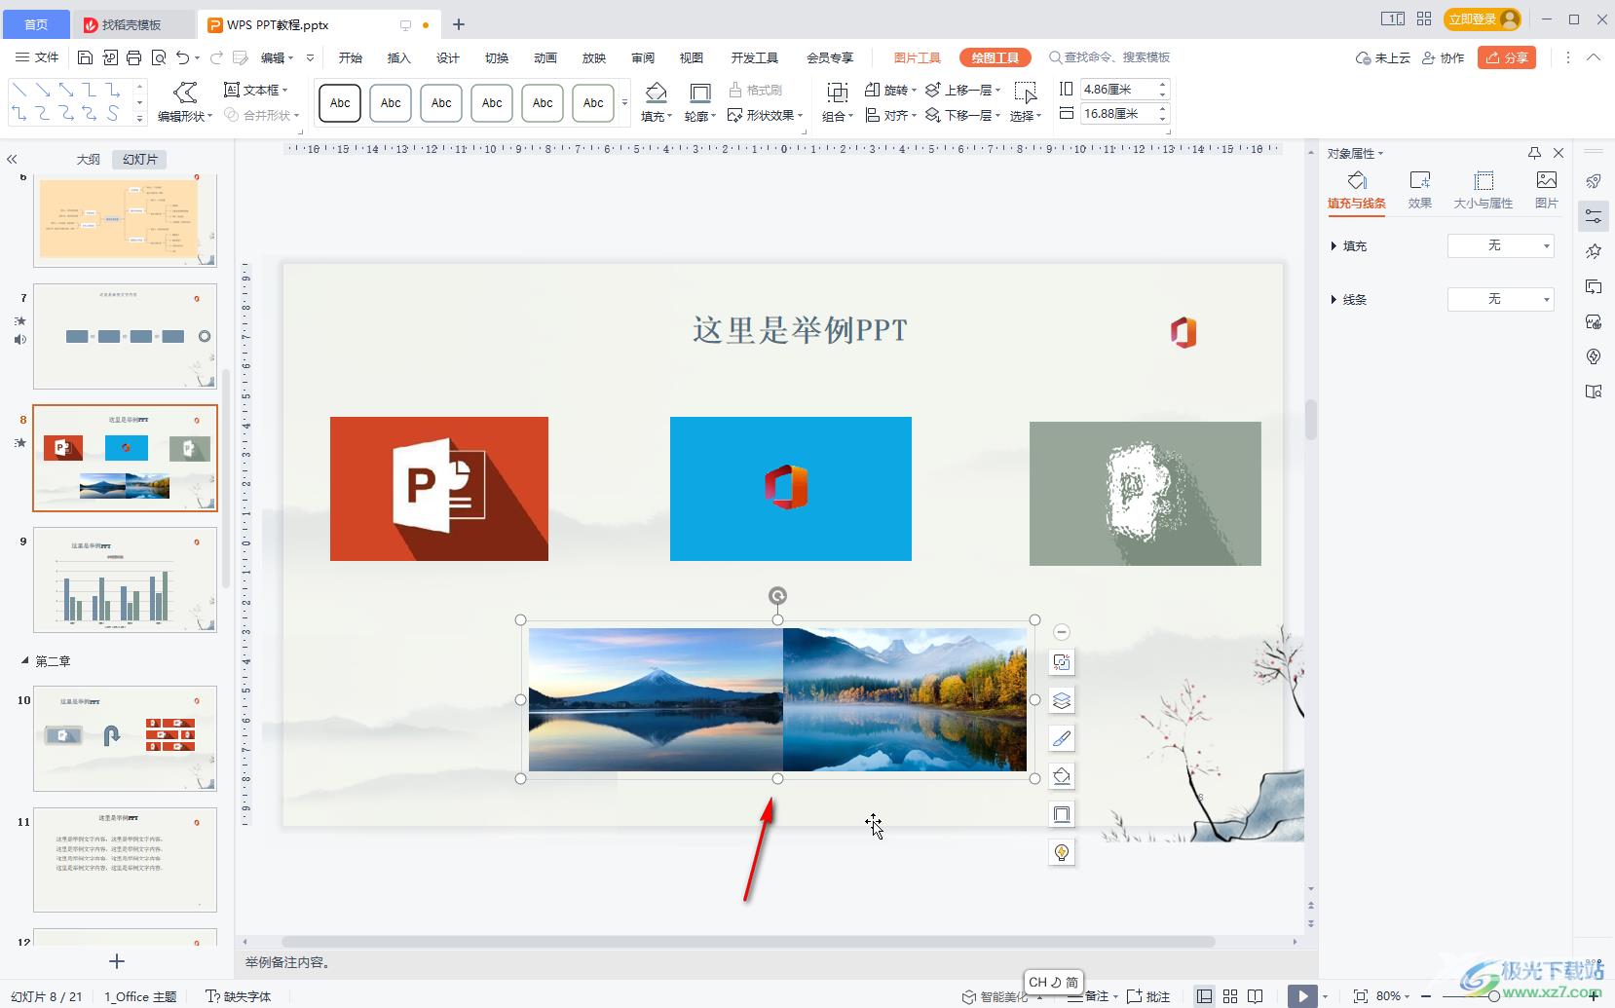Viewport: 1615px width, 1008px height.
Task: Open Bring Forward dropdown
Action: pos(962,90)
